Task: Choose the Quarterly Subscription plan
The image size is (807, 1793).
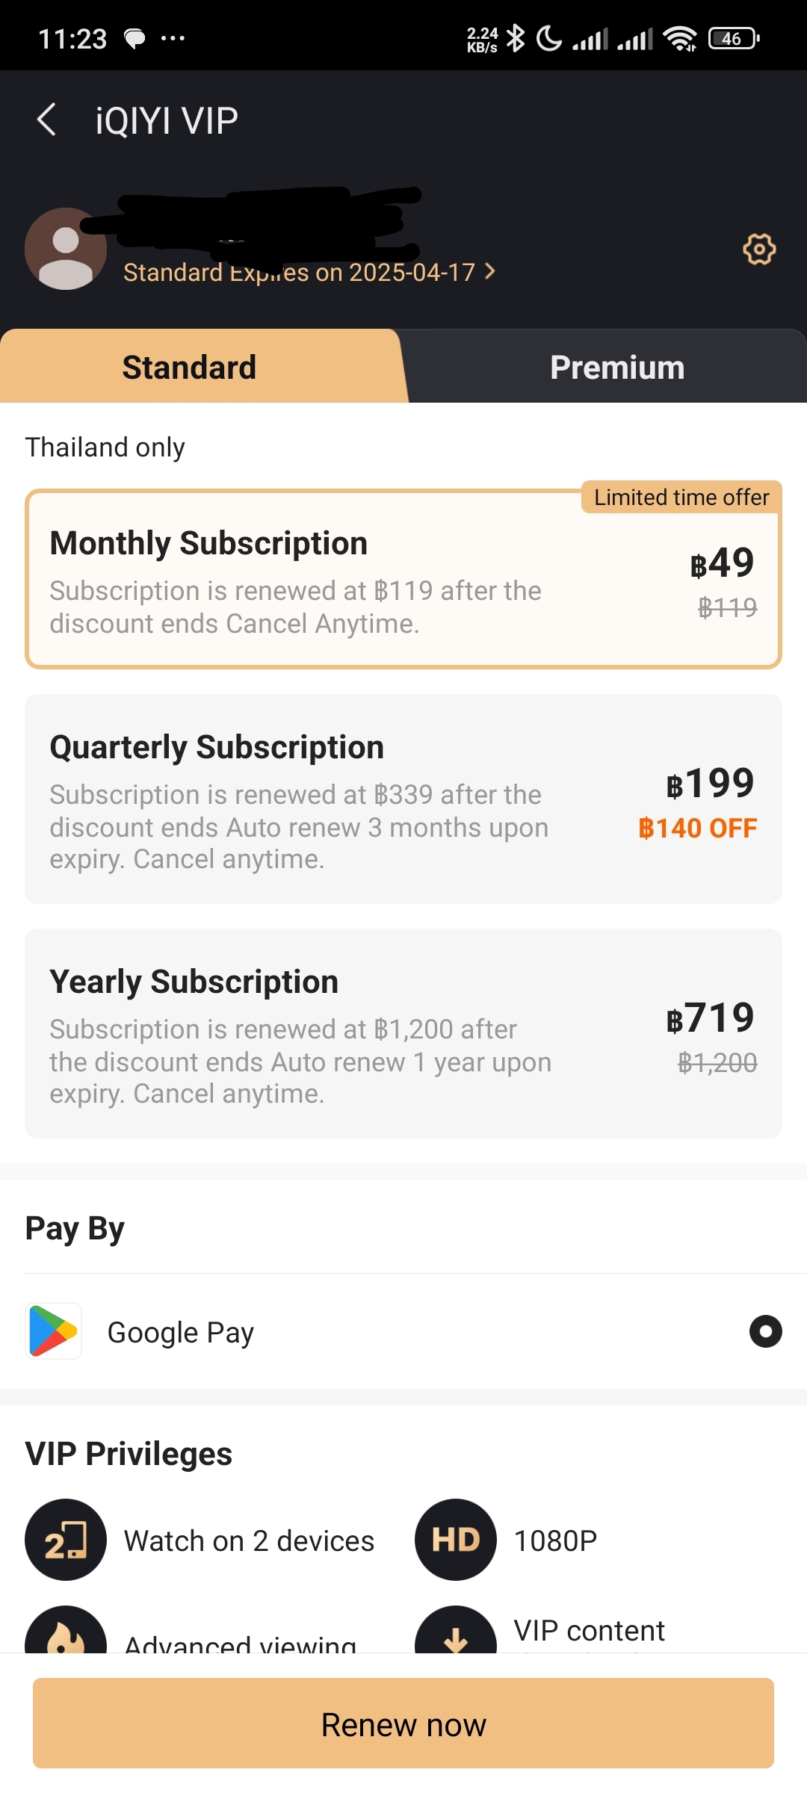Action: coord(403,799)
